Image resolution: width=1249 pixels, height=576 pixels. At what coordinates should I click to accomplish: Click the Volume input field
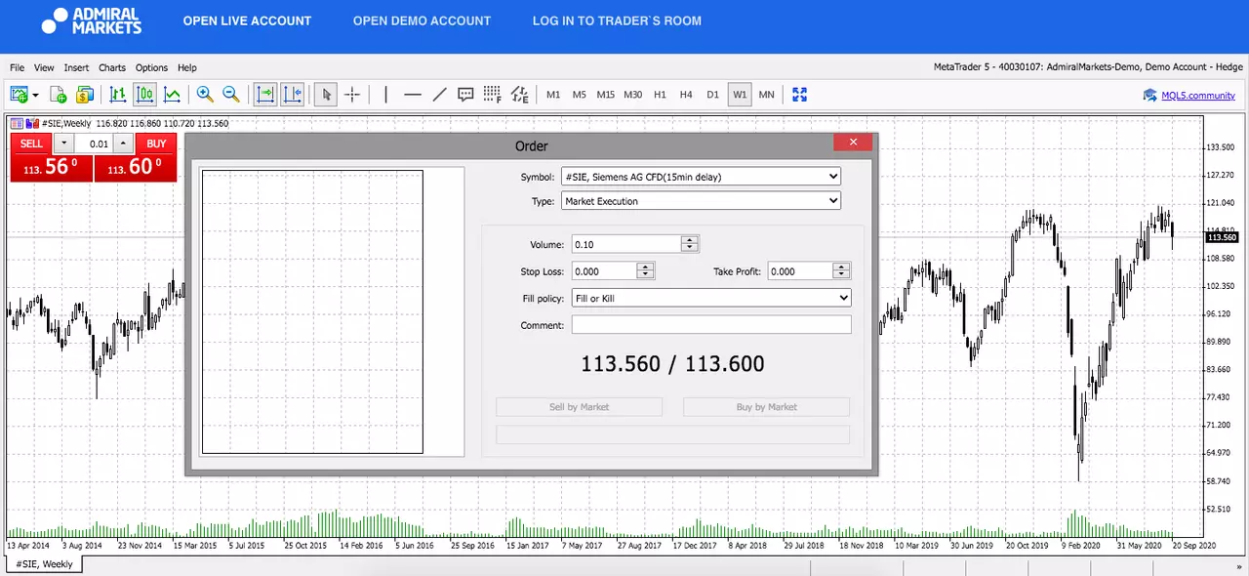pos(625,244)
